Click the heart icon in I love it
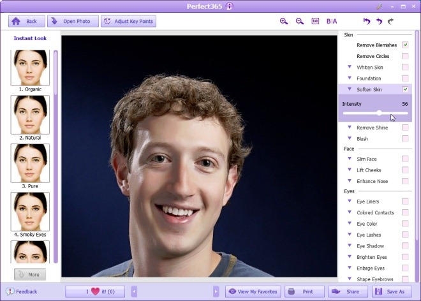Image resolution: width=421 pixels, height=301 pixels. coord(95,291)
